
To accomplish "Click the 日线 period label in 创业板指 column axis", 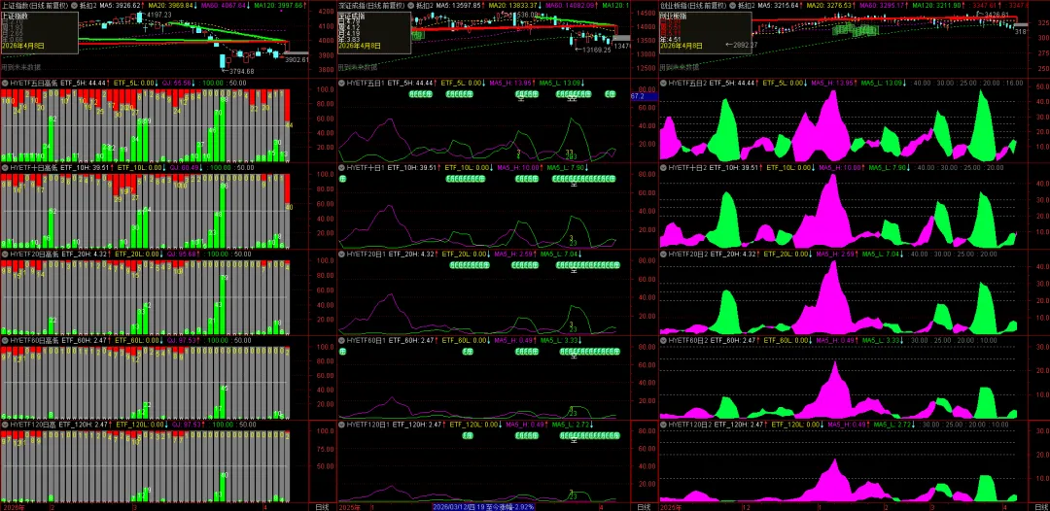I will point(1041,506).
